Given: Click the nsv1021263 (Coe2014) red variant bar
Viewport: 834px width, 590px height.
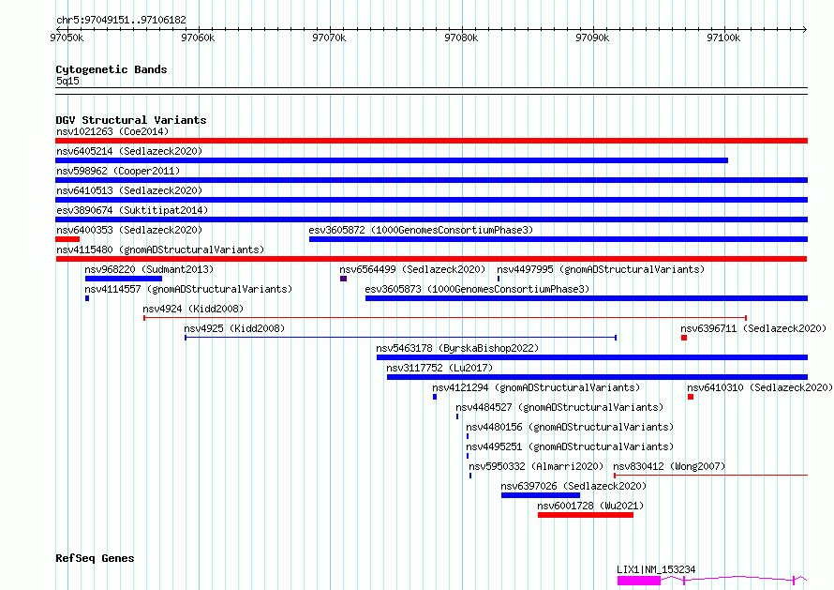Looking at the screenshot, I should pos(431,141).
